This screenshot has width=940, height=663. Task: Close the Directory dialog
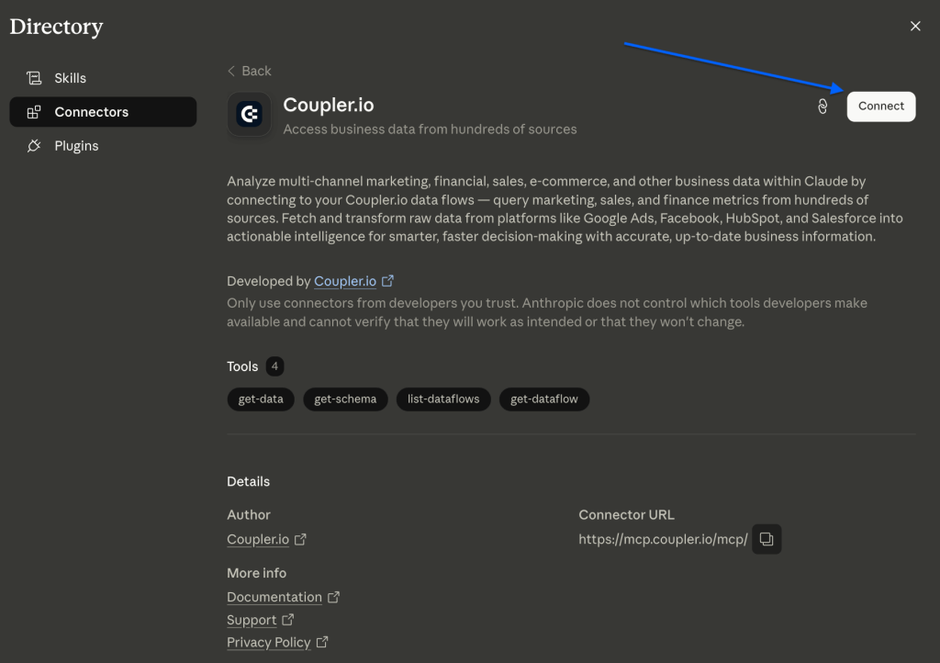915,26
